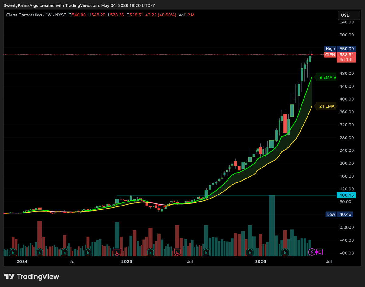Click the purple lightning event icon
Image resolution: width=365 pixels, height=287 pixels.
click(312, 252)
